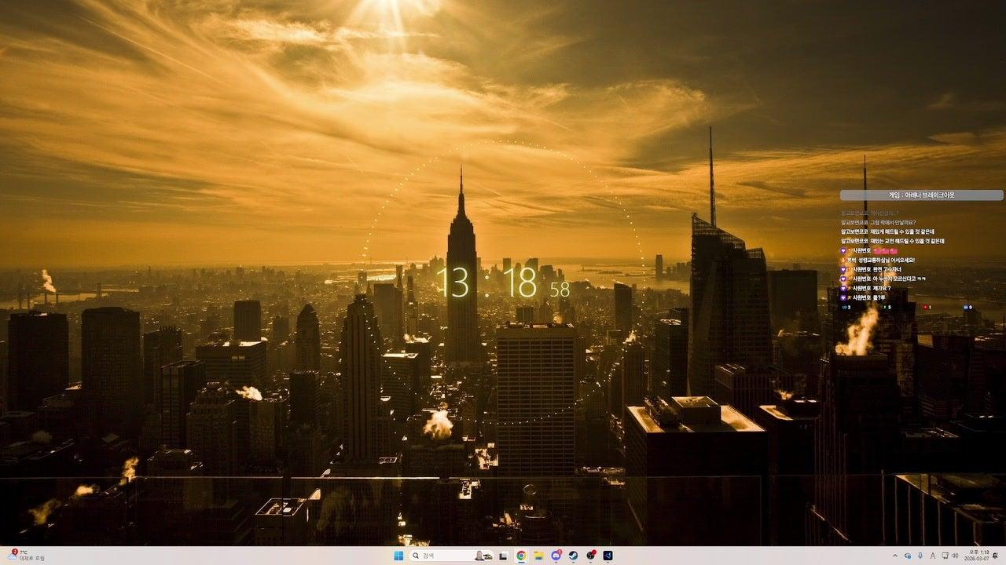Open Google Chrome from the taskbar
This screenshot has height=565, width=1006.
[x=520, y=556]
